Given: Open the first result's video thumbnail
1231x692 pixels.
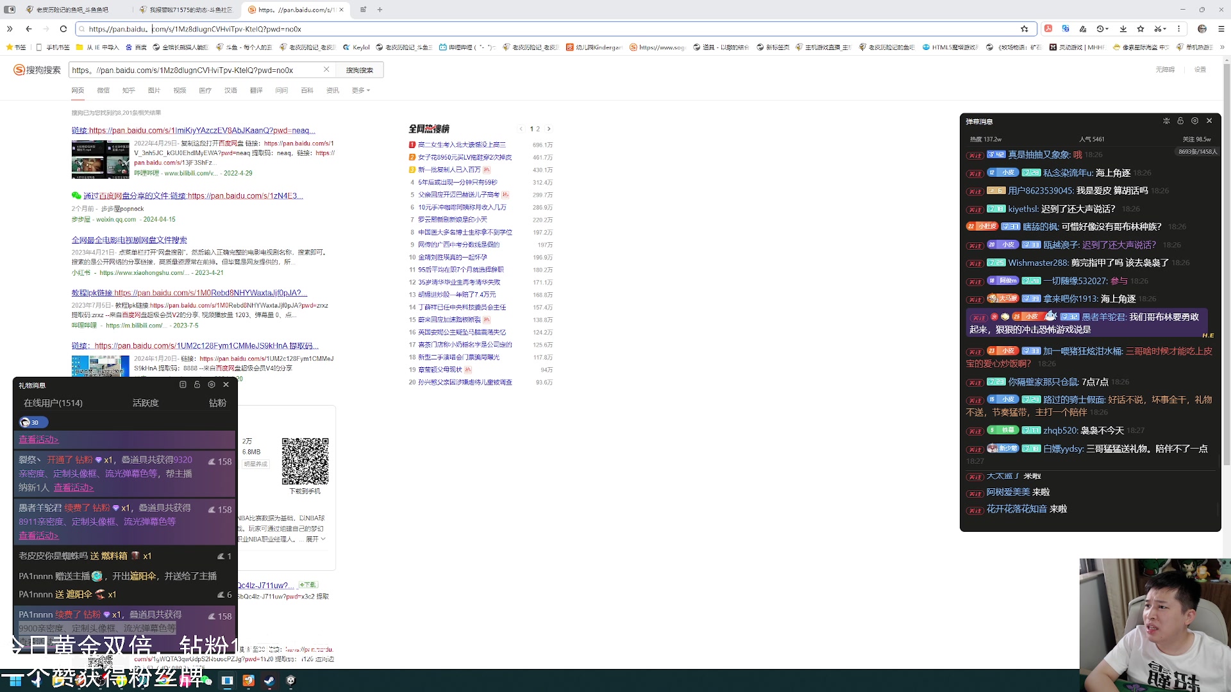Looking at the screenshot, I should [x=101, y=159].
